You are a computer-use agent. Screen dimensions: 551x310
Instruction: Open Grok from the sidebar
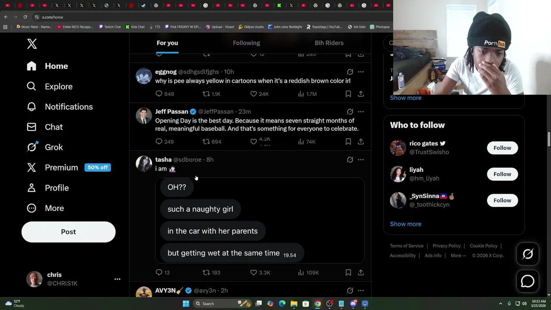click(x=45, y=147)
